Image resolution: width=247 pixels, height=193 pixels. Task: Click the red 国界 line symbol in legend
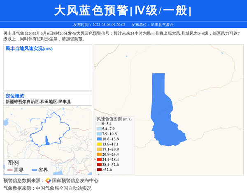coord(9,170)
